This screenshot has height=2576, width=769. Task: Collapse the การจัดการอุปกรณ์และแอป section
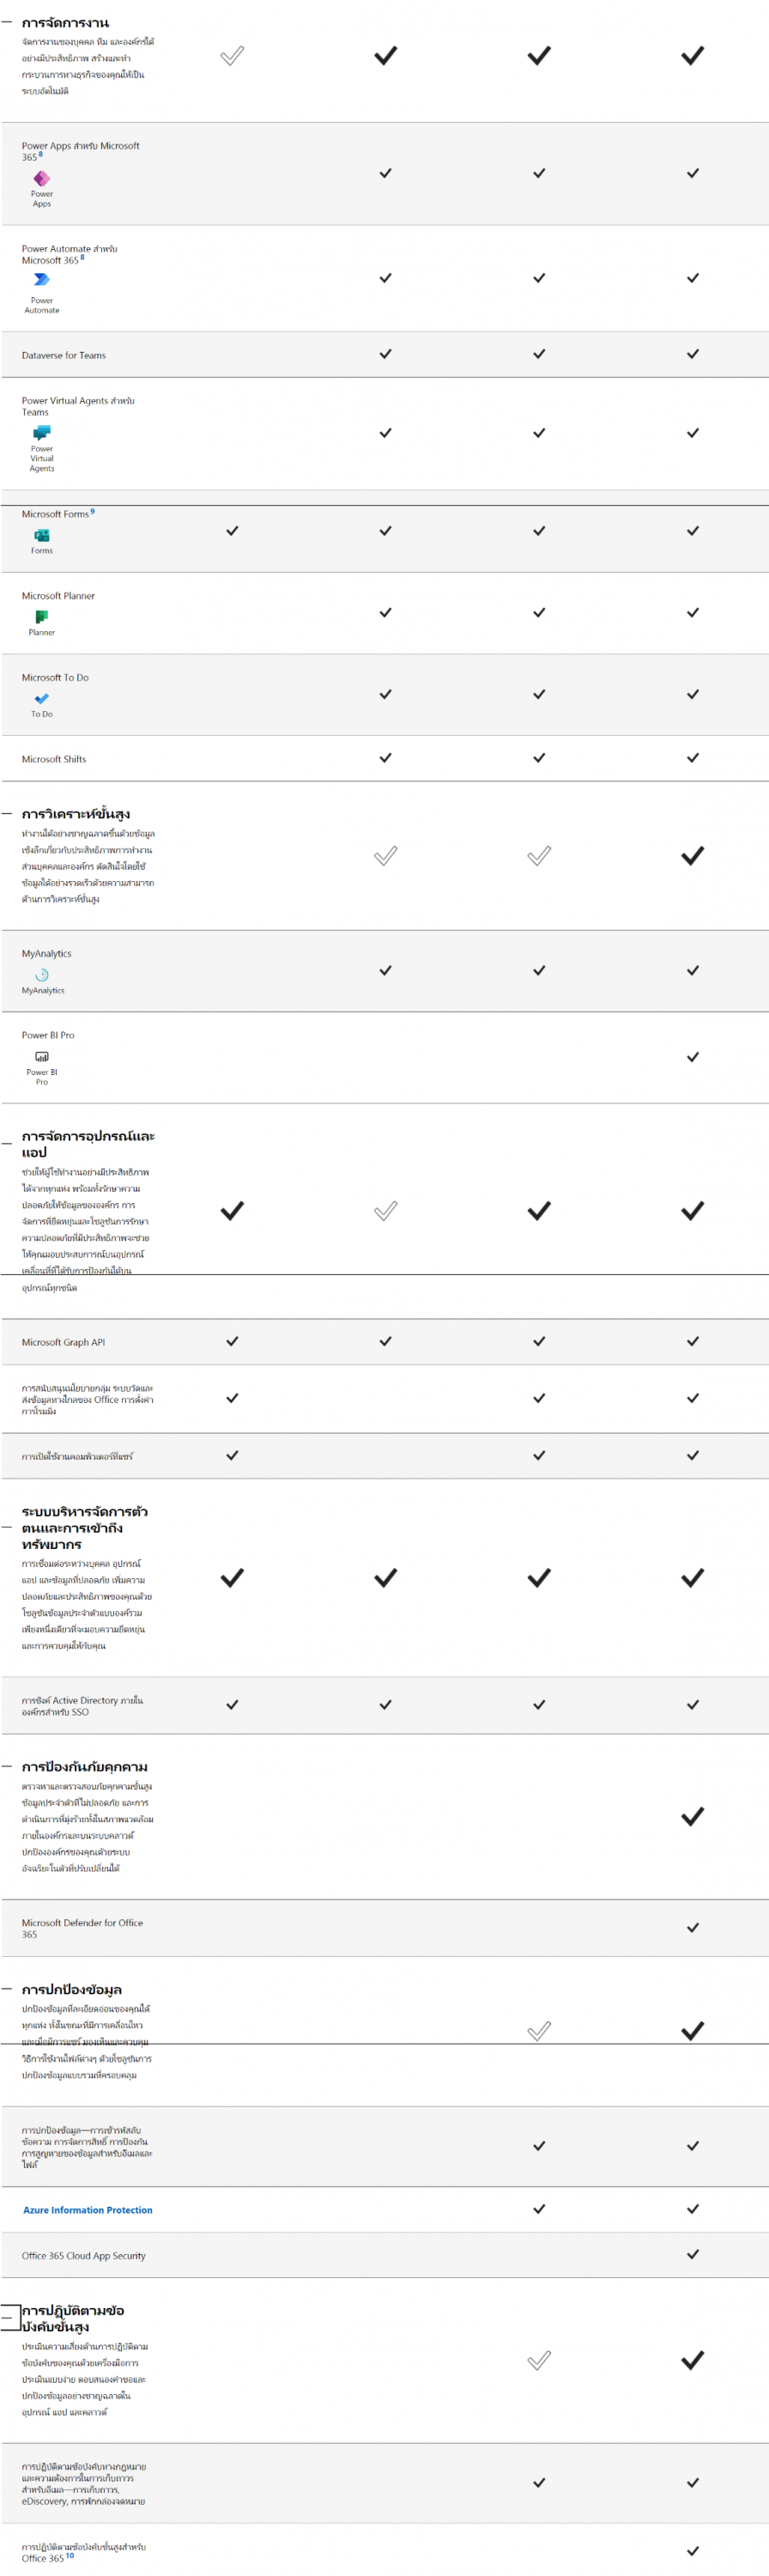(x=7, y=1143)
